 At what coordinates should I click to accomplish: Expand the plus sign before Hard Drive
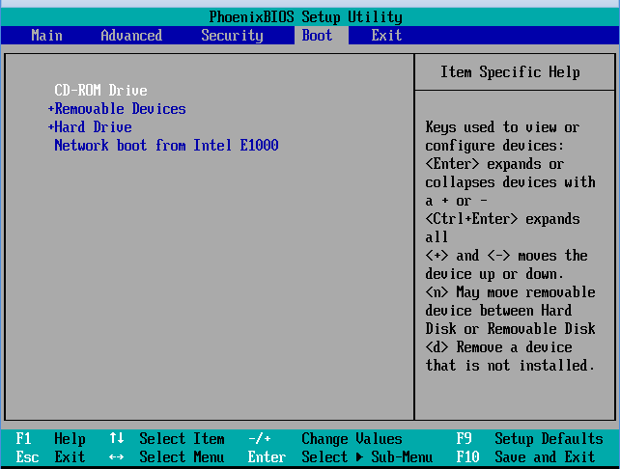[x=50, y=127]
